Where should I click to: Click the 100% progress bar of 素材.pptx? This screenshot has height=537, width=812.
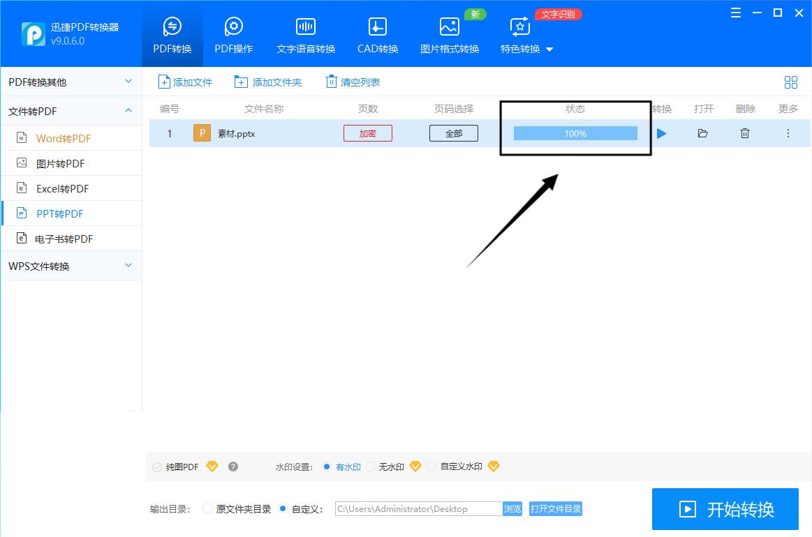click(575, 133)
